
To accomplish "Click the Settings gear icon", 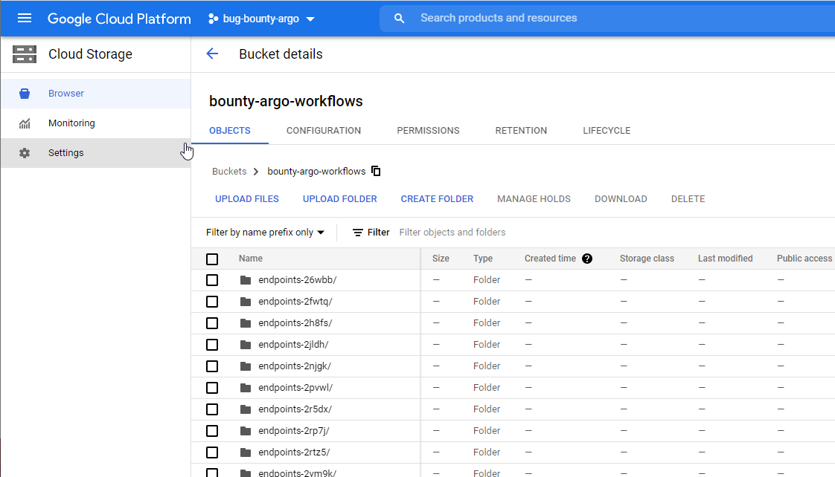I will [25, 153].
